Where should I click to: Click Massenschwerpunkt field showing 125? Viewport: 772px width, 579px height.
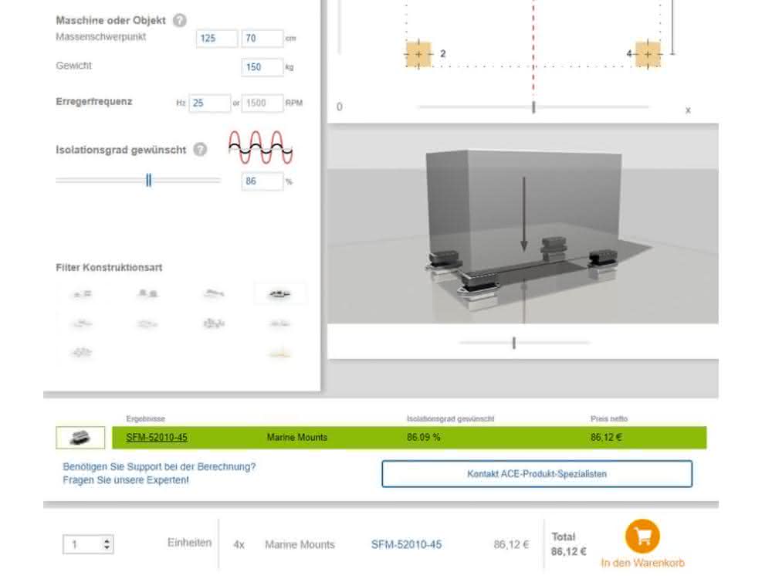(x=217, y=39)
